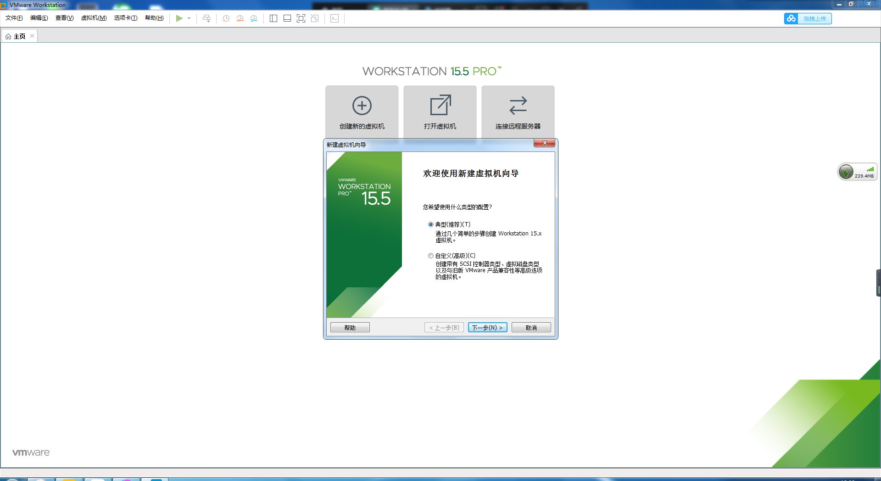
Task: Click the Unity mode toolbar icon
Action: (315, 18)
